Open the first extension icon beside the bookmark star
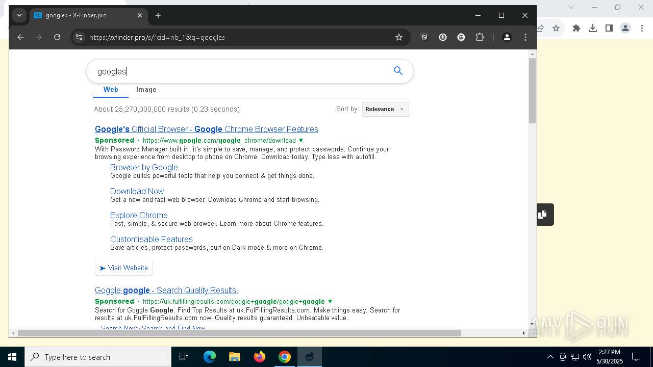Image resolution: width=653 pixels, height=367 pixels. (x=424, y=37)
